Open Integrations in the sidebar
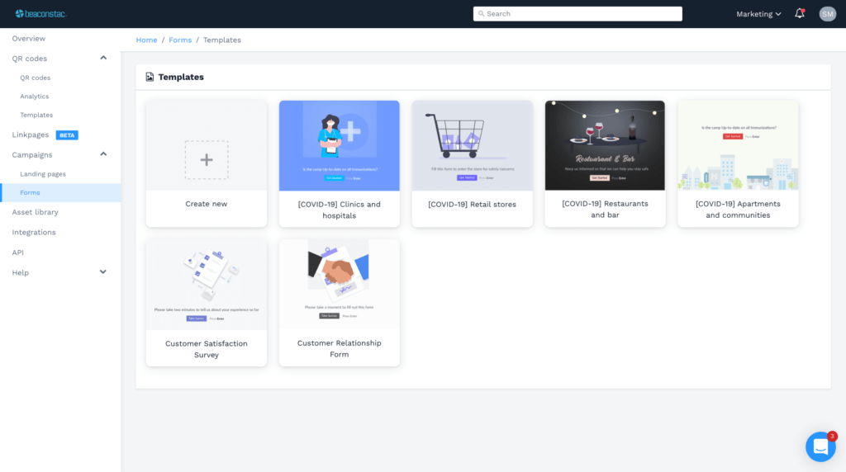Image resolution: width=846 pixels, height=472 pixels. 33,232
